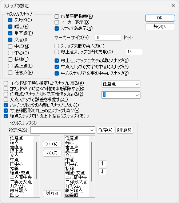Click the キャンセル button
179x203 pixels.
coord(160,27)
